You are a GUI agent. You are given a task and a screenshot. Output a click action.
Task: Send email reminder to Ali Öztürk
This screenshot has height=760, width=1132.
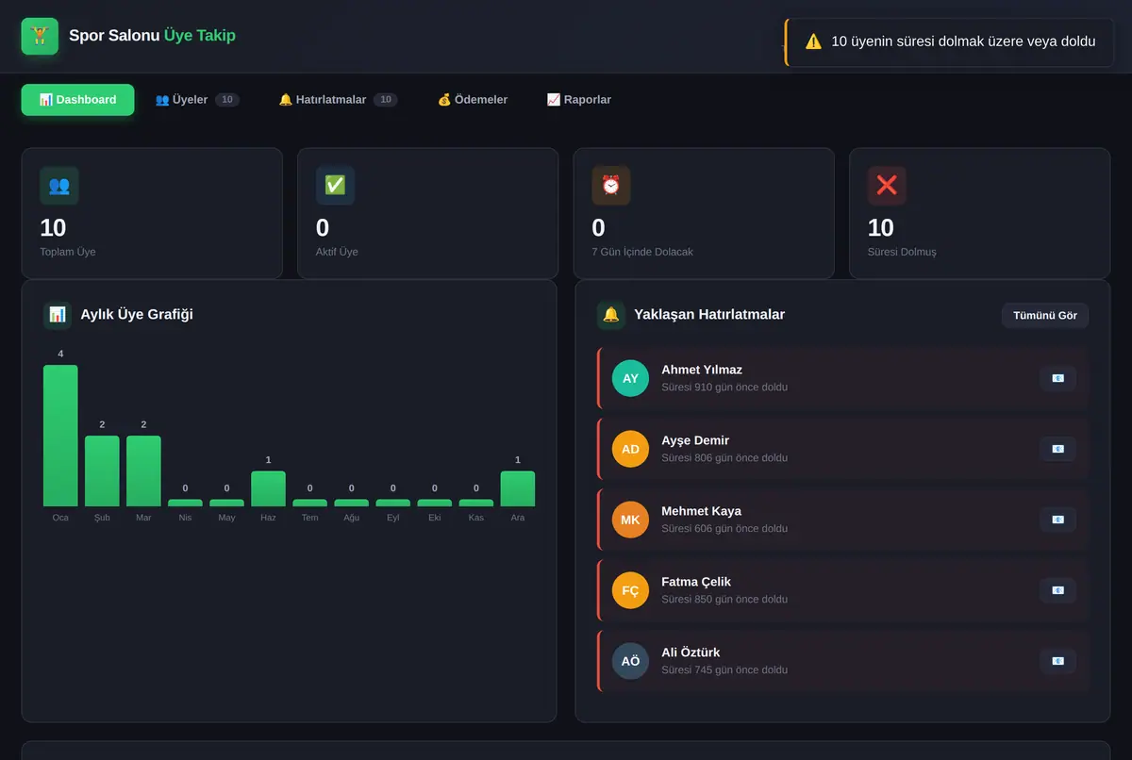pos(1057,661)
